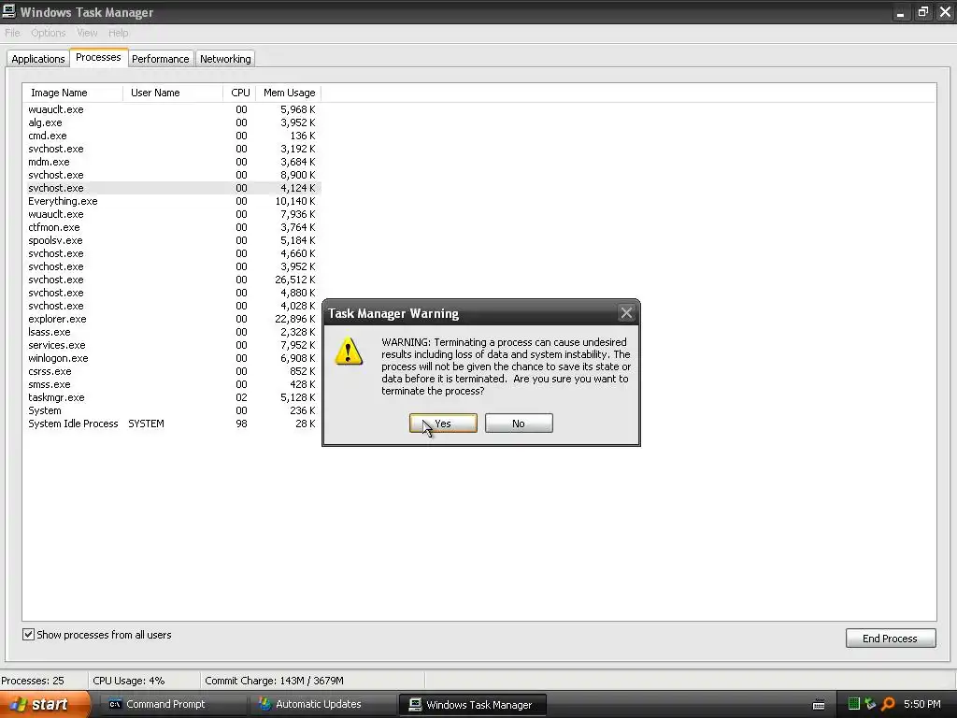957x718 pixels.
Task: Select the taskmgr.exe process
Action: 172,397
